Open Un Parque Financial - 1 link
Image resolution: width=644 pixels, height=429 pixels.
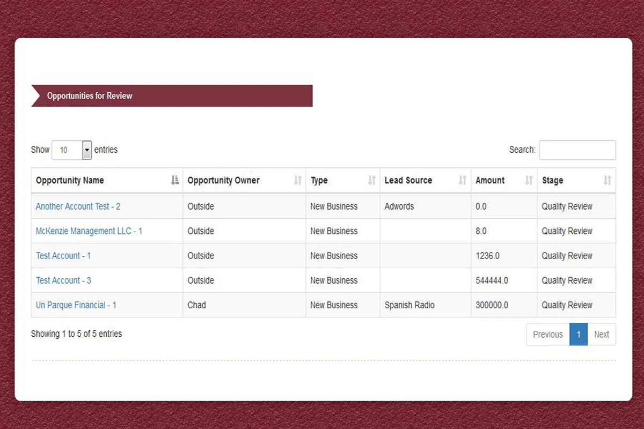(76, 305)
